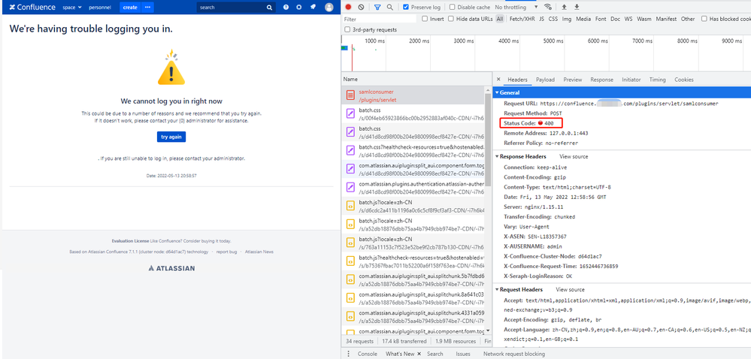Check Hide data URLs checkbox

pyautogui.click(x=451, y=19)
